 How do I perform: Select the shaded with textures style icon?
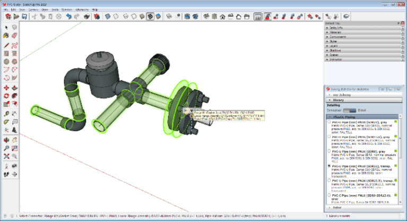click(x=150, y=16)
